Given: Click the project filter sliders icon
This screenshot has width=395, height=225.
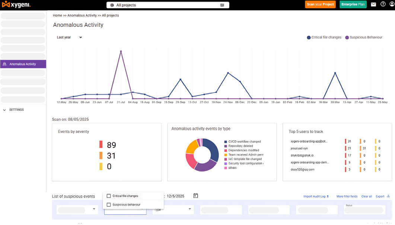Looking at the screenshot, I should (x=222, y=5).
